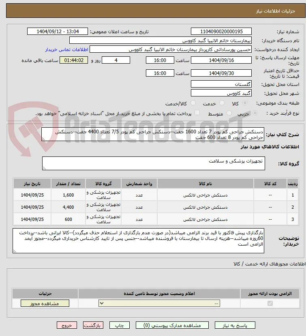Click the announcement date field 1404/09/12 - 13:04

[58, 32]
